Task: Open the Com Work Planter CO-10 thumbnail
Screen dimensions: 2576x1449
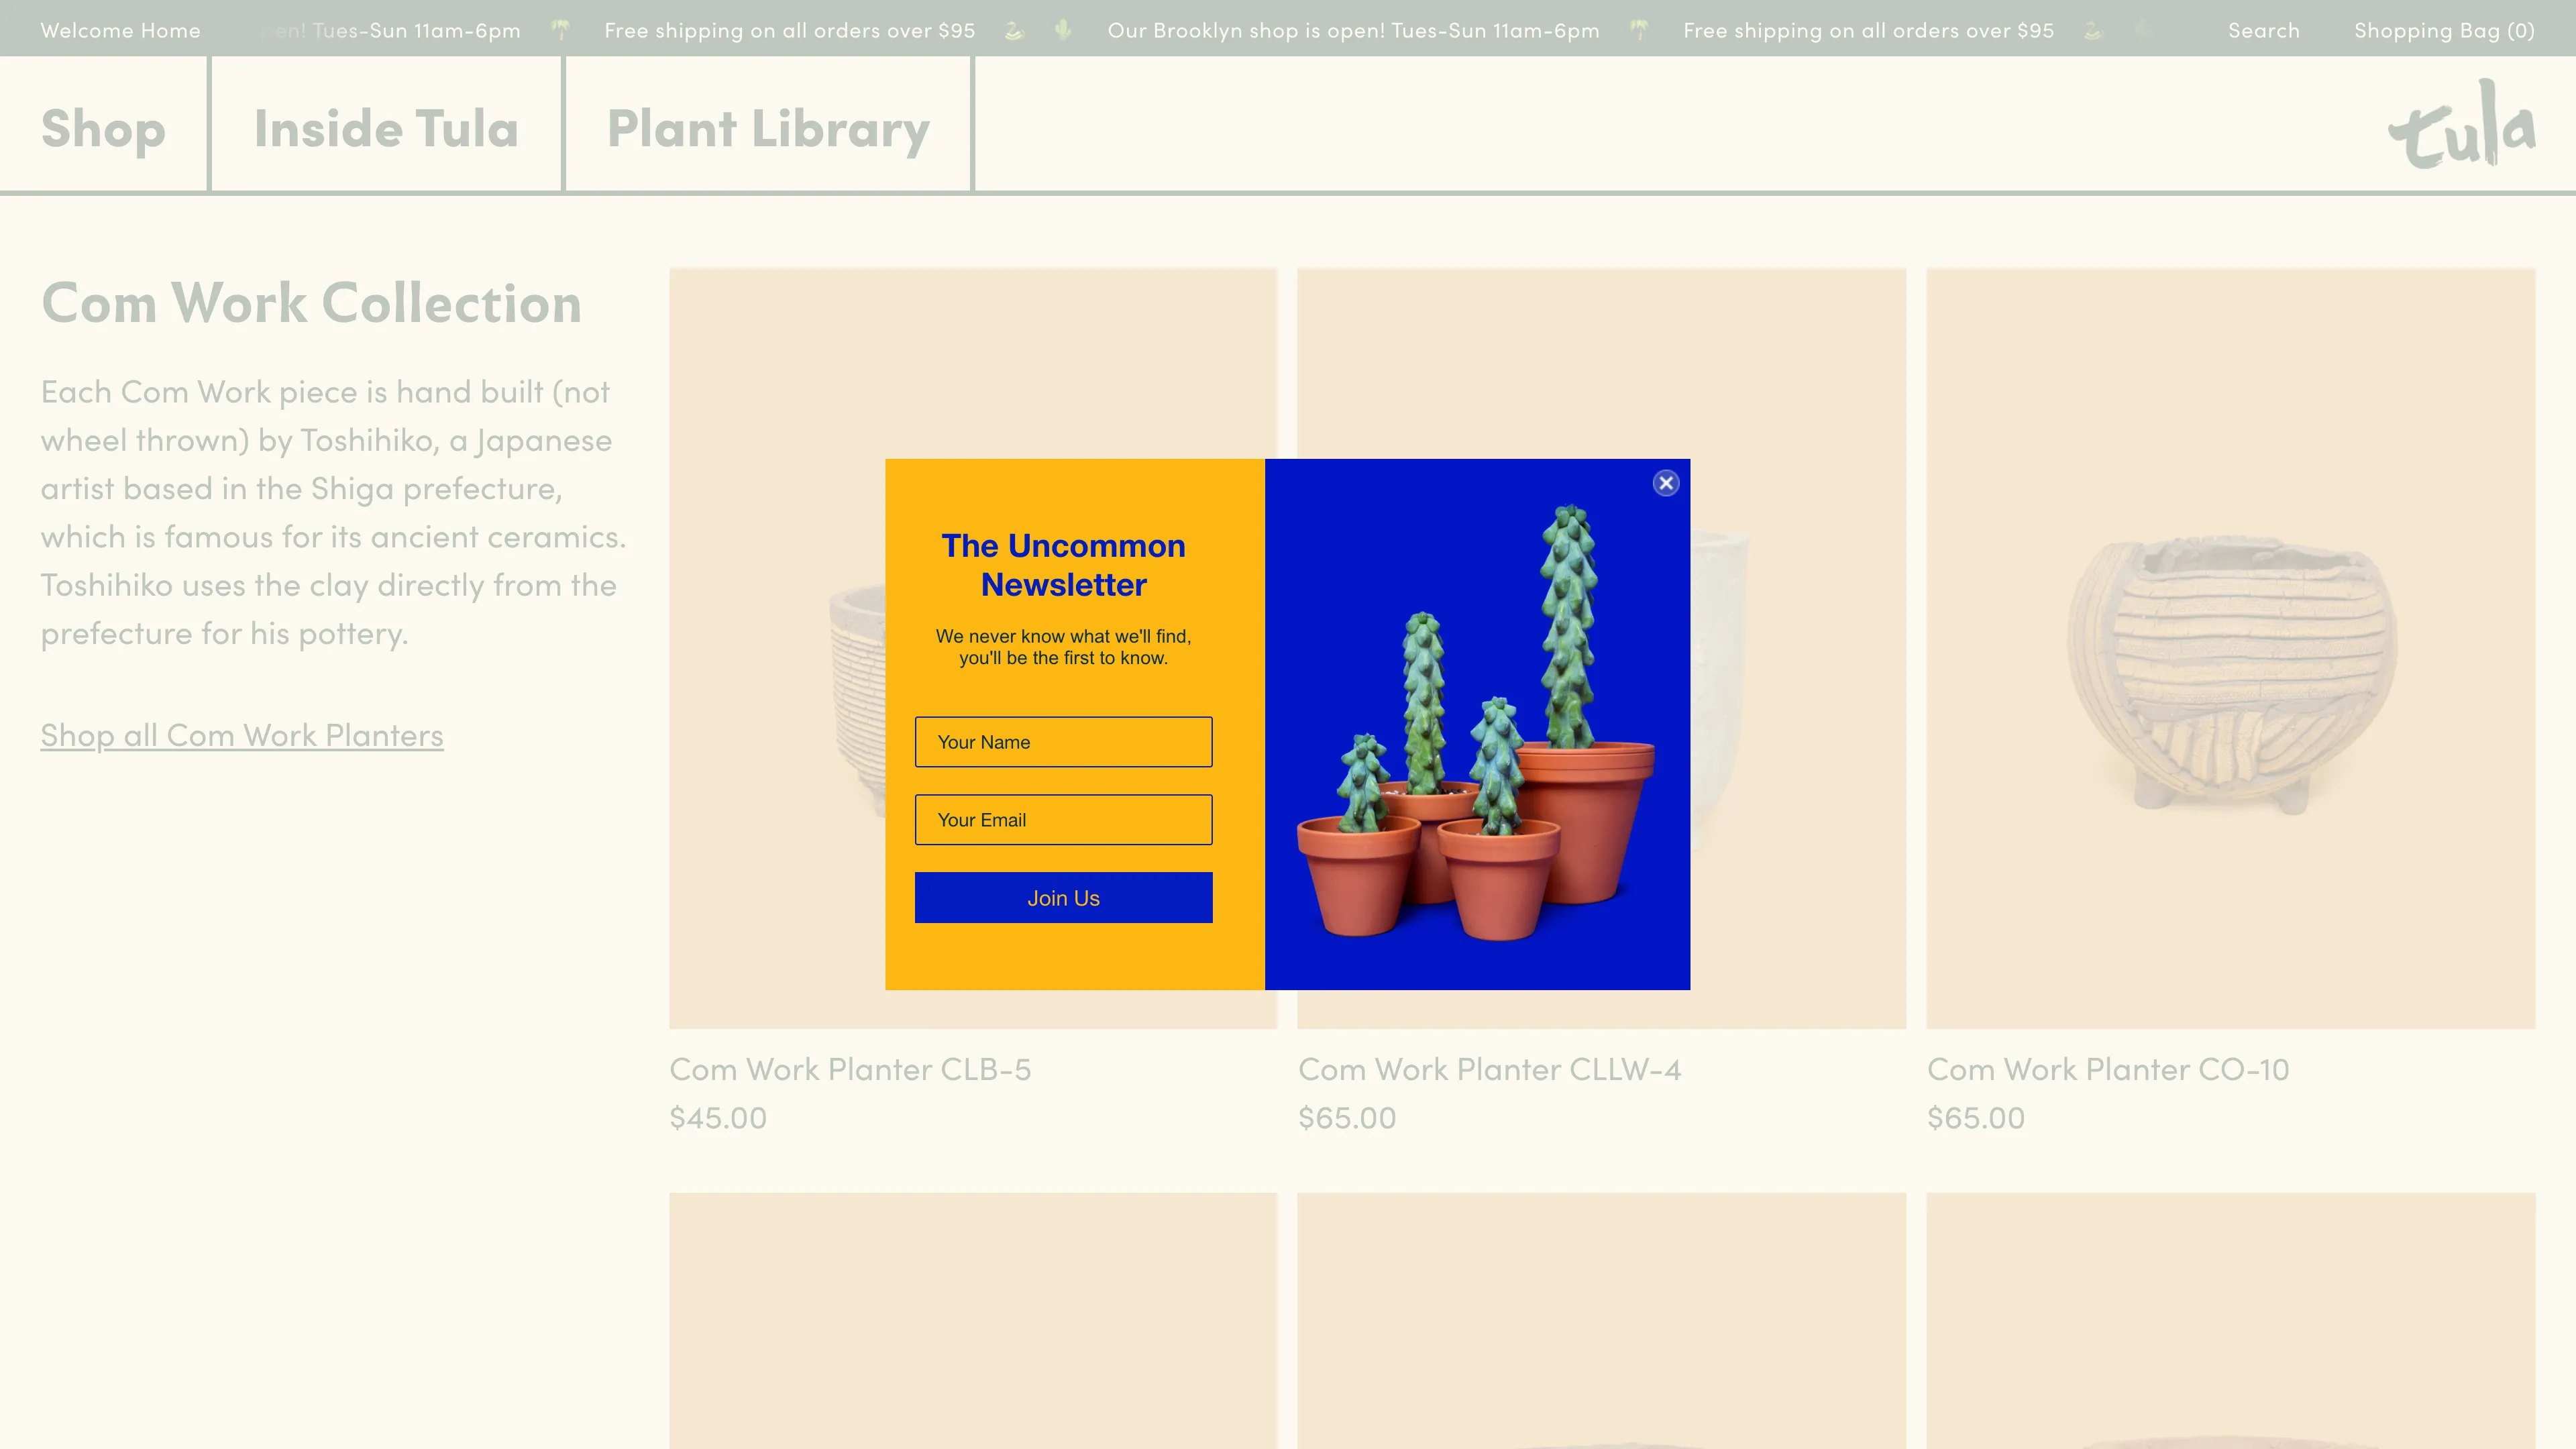Action: [2230, 648]
